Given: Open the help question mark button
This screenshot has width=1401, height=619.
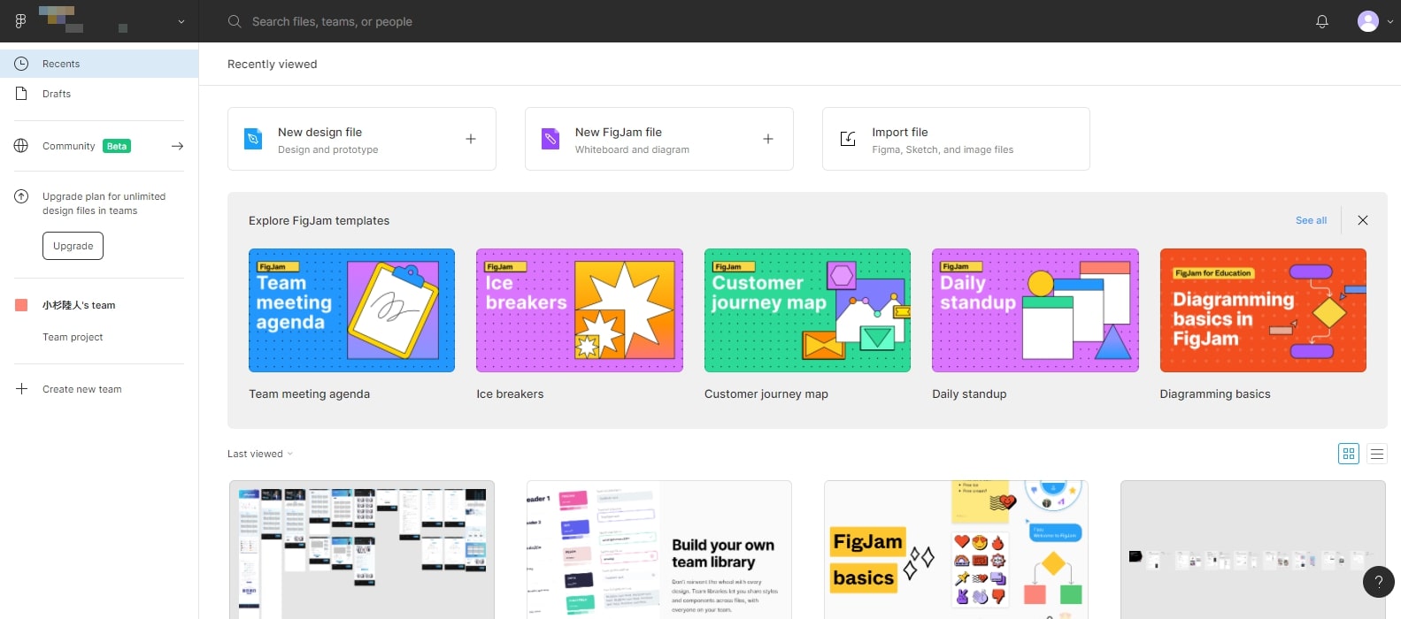Looking at the screenshot, I should pos(1378,582).
